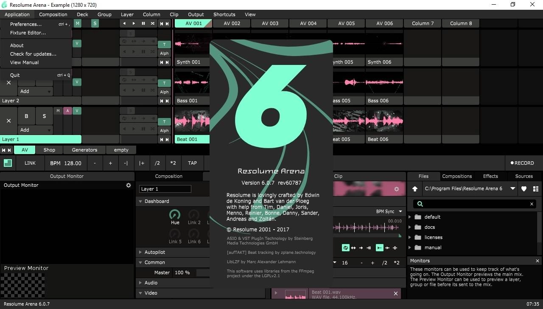Screen dimensions: 543x309
Task: Click previous-clip icon on Layer 2 row
Action: point(161,101)
